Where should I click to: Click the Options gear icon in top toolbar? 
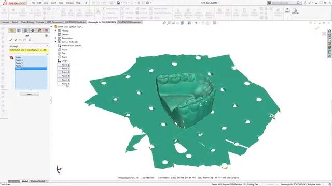[x=147, y=3]
